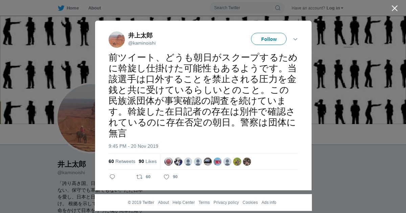Click the rising sun flag liker avatar

click(218, 162)
